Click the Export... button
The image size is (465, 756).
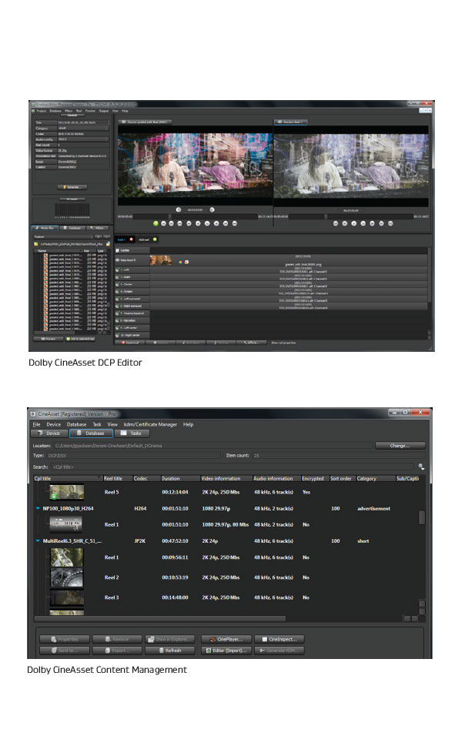coord(117,651)
